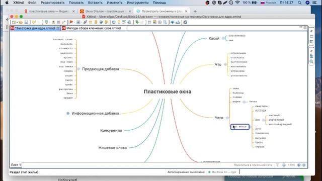The image size is (322, 181).
Task: Open the Файл menu
Action: 32,3
